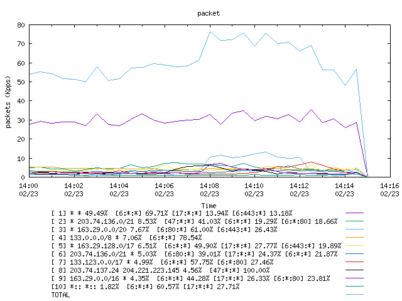Viewport: 402px width, 301px height.
Task: Select legend entry [ 4] 133.0.0.0/8
Action: tap(127, 238)
